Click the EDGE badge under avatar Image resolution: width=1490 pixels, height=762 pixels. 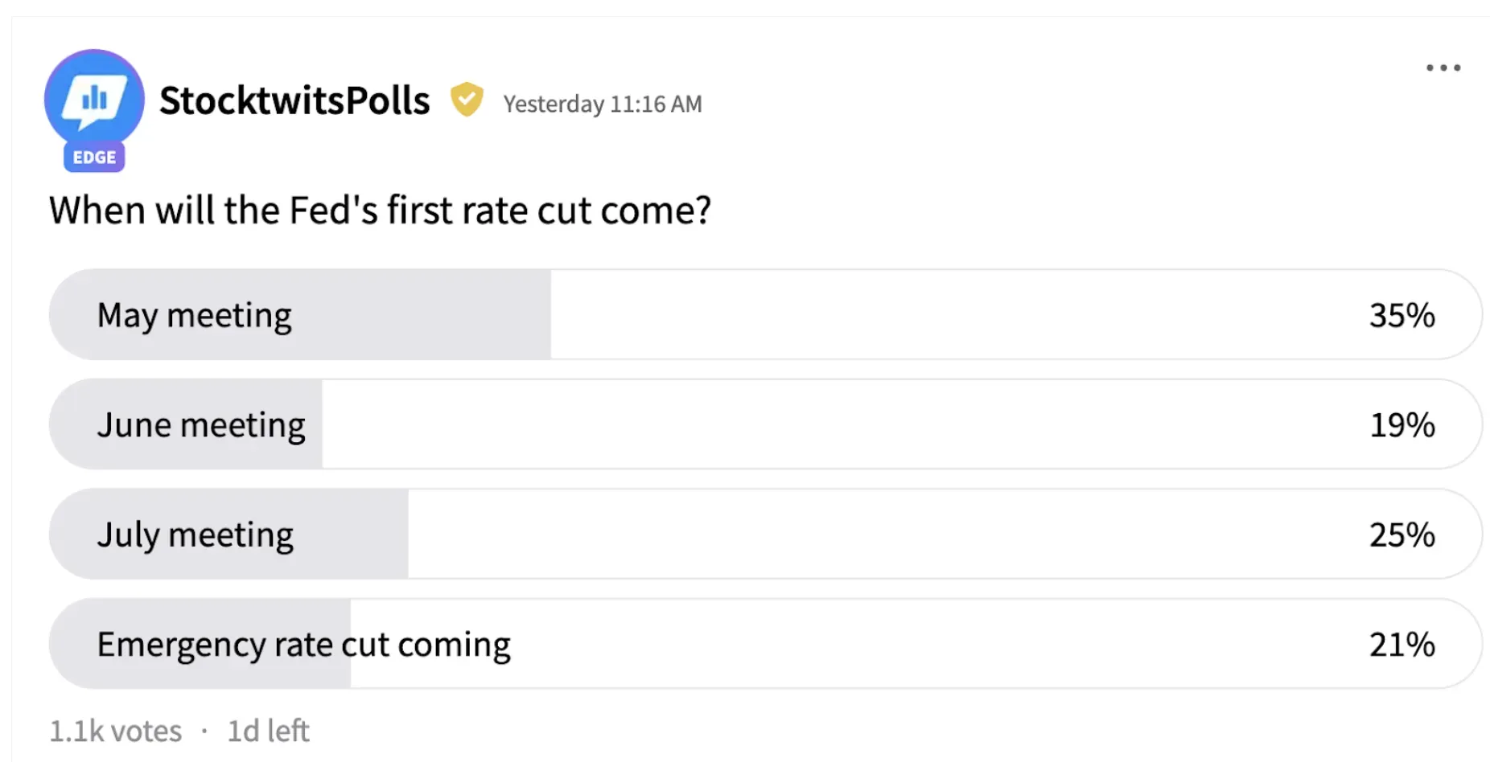point(94,158)
